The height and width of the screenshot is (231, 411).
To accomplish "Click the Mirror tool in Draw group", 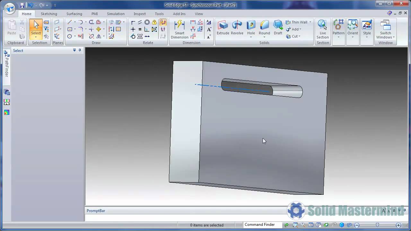I will [x=99, y=36].
